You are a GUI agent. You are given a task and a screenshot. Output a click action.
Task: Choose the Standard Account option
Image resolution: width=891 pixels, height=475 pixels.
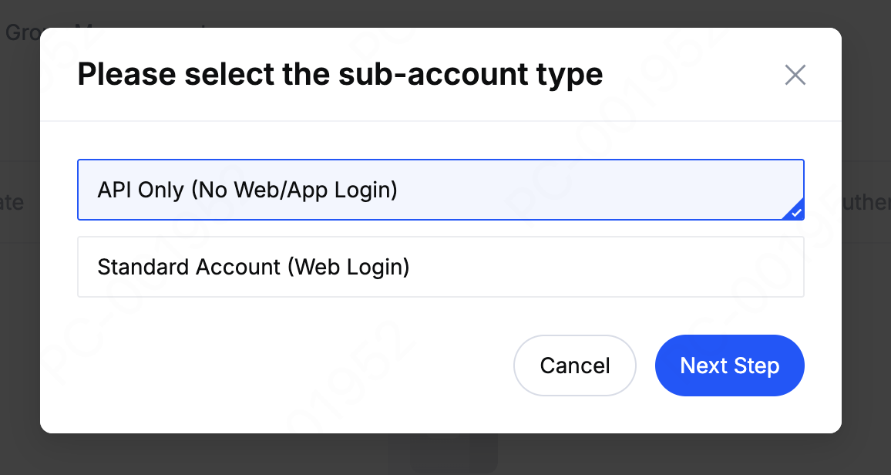[440, 267]
